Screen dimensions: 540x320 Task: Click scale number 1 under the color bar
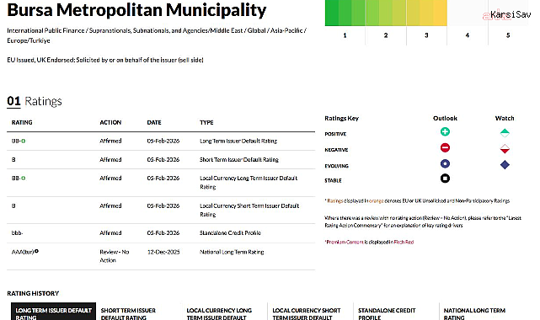(x=345, y=35)
